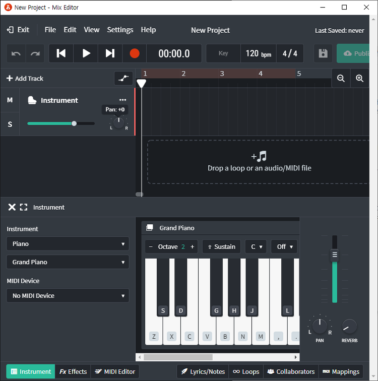Screen dimensions: 378x381
Task: Click the 120 bpm tempo field
Action: coord(259,53)
